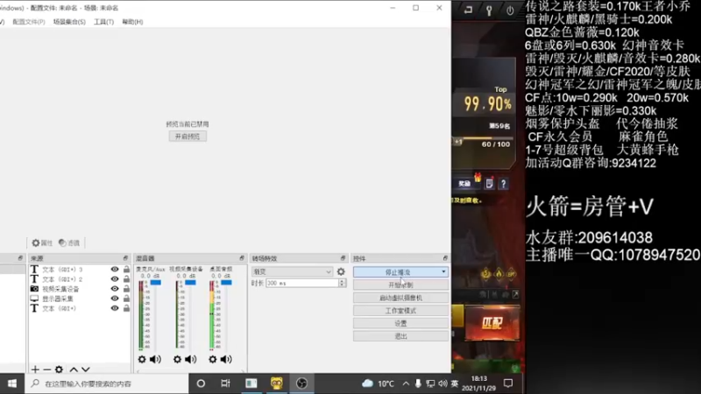Open the 帮助(H) menu

pyautogui.click(x=132, y=22)
